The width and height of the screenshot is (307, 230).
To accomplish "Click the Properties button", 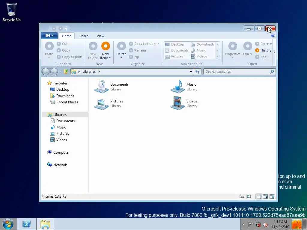I will click(x=233, y=50).
